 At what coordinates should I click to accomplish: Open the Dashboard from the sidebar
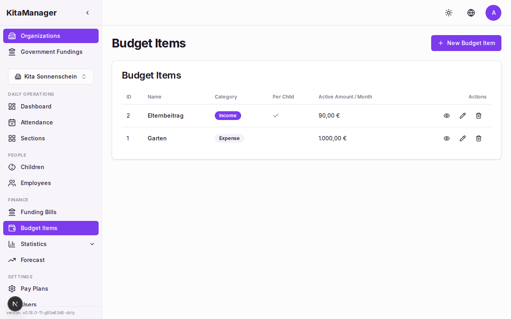click(36, 106)
